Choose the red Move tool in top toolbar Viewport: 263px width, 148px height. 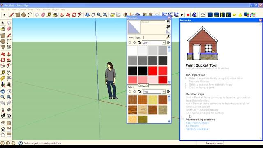tap(68, 15)
